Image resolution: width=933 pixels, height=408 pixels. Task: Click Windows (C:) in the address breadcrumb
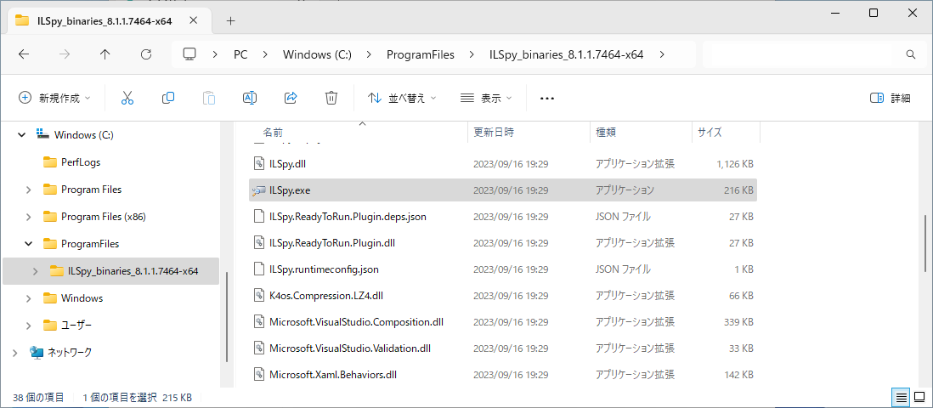(317, 54)
